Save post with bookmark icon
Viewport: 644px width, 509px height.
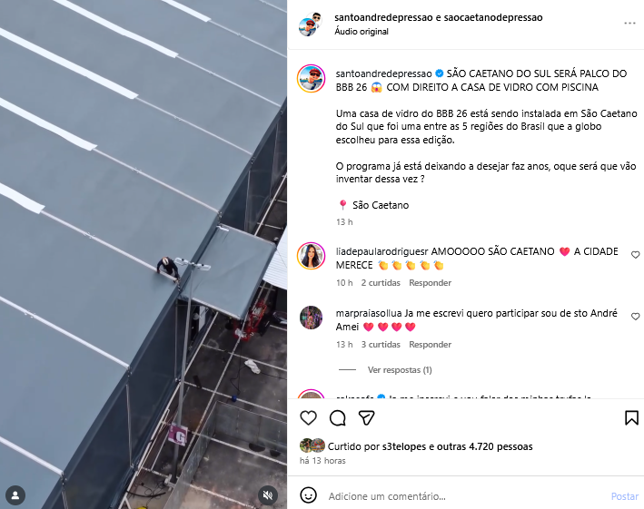point(631,418)
